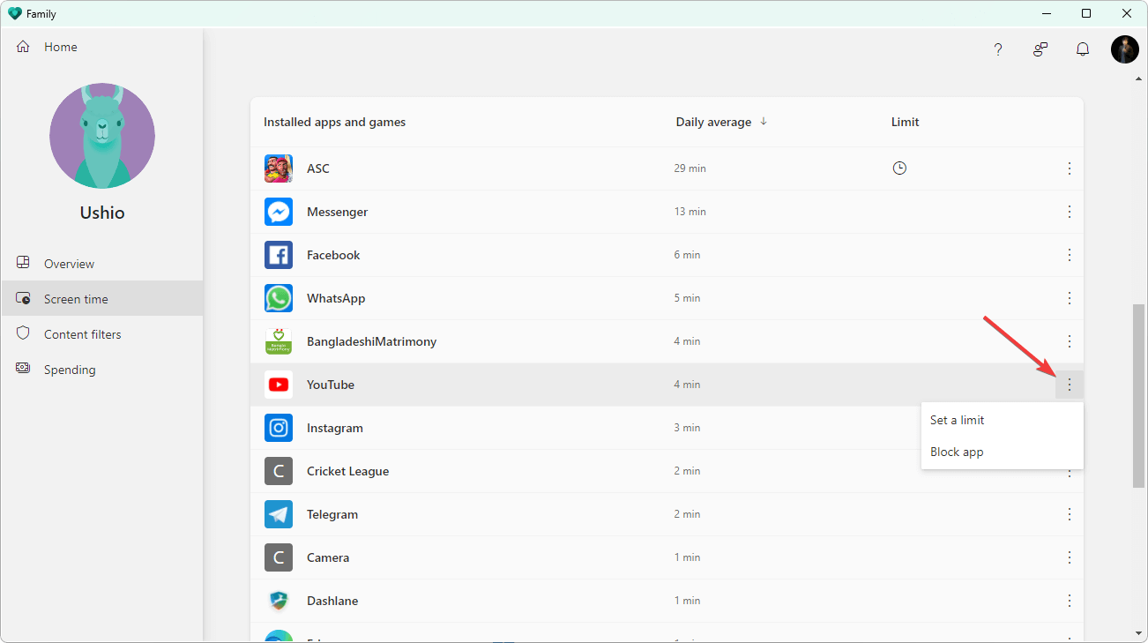Screen dimensions: 1148x643
Task: Click the Limit column header
Action: click(906, 123)
